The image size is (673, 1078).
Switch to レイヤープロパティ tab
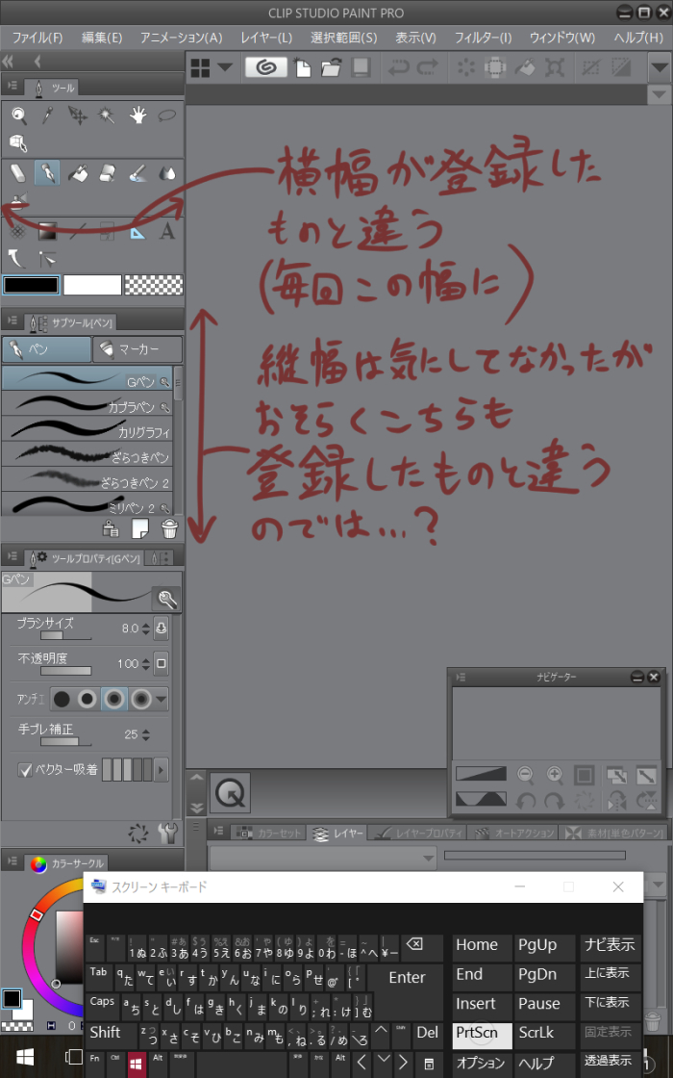pyautogui.click(x=418, y=834)
